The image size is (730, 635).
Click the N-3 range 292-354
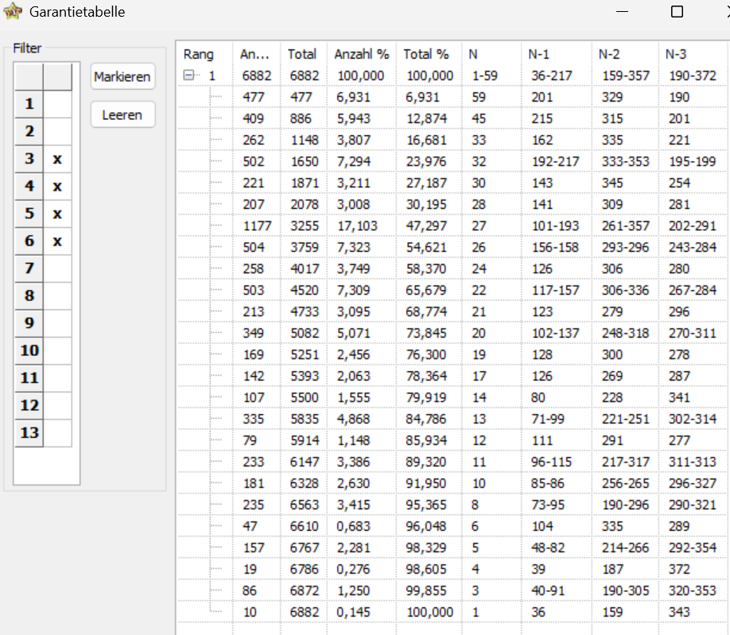click(693, 548)
